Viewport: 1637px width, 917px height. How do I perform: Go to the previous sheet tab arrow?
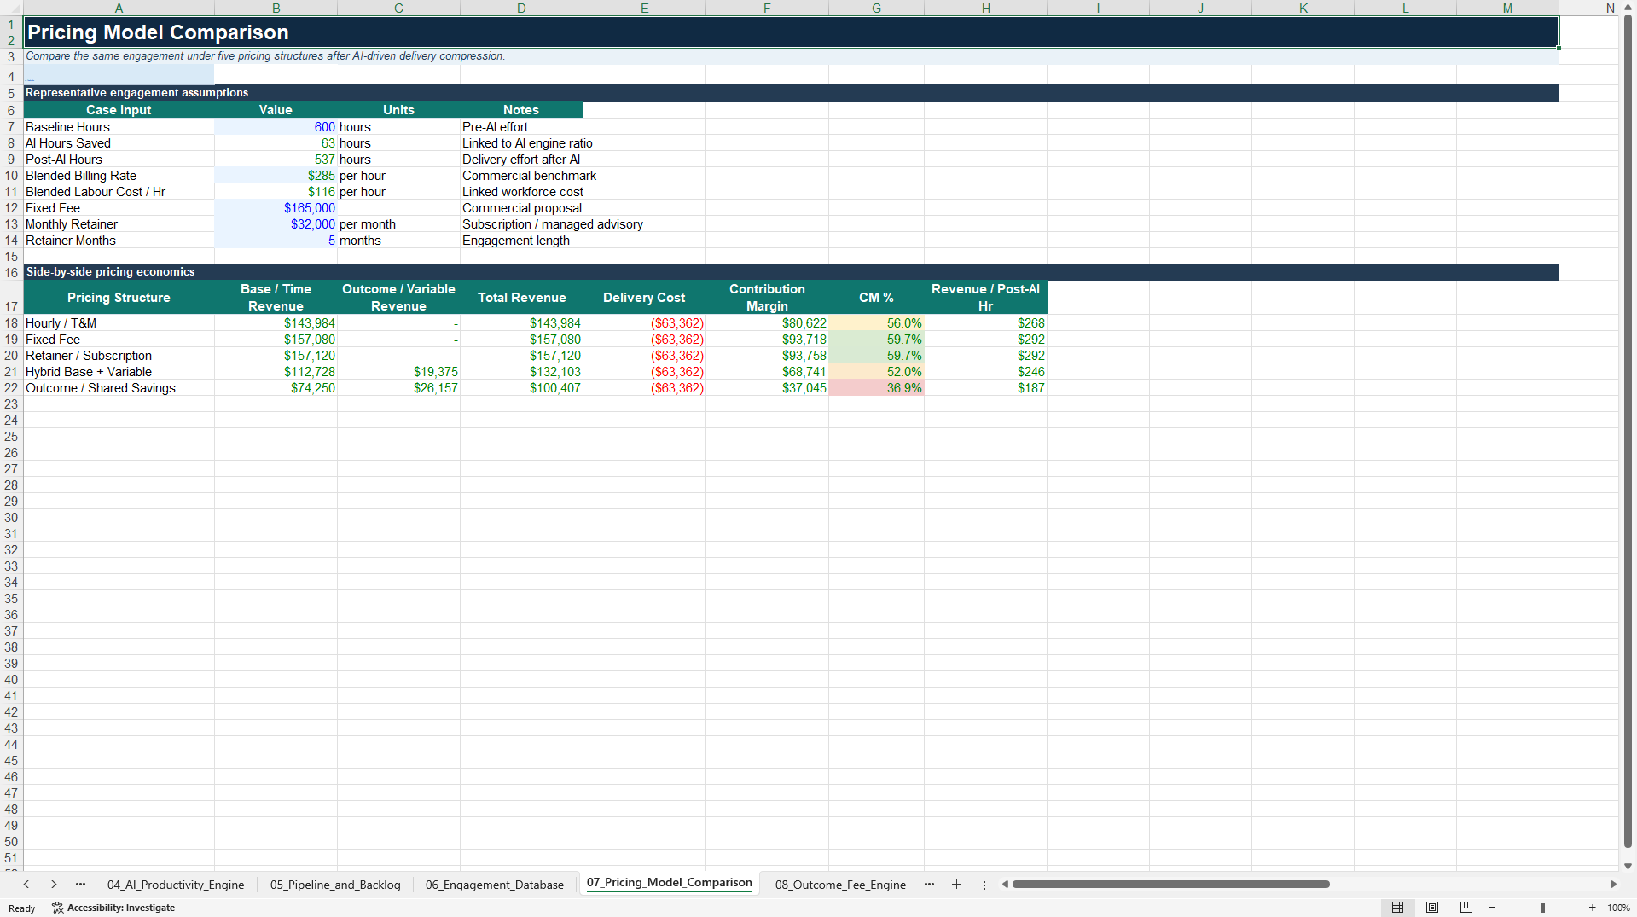click(26, 885)
